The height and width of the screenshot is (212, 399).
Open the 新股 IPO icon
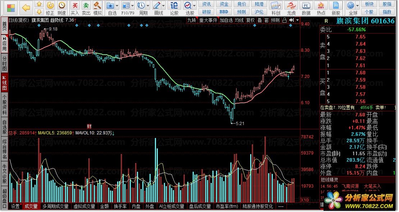pos(336,5)
